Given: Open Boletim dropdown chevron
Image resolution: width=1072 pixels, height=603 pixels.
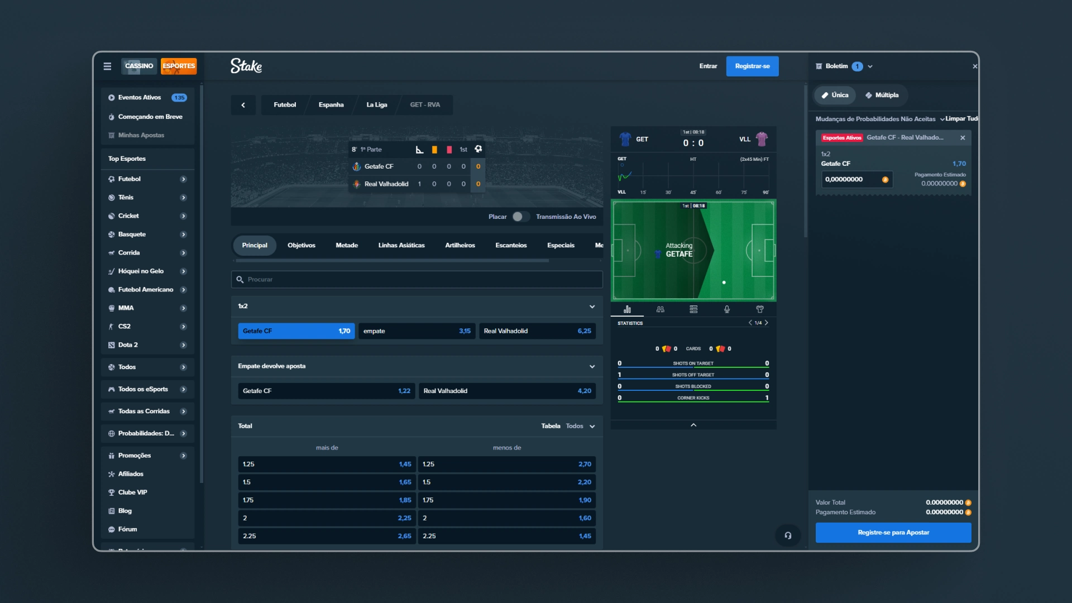Looking at the screenshot, I should (x=870, y=66).
